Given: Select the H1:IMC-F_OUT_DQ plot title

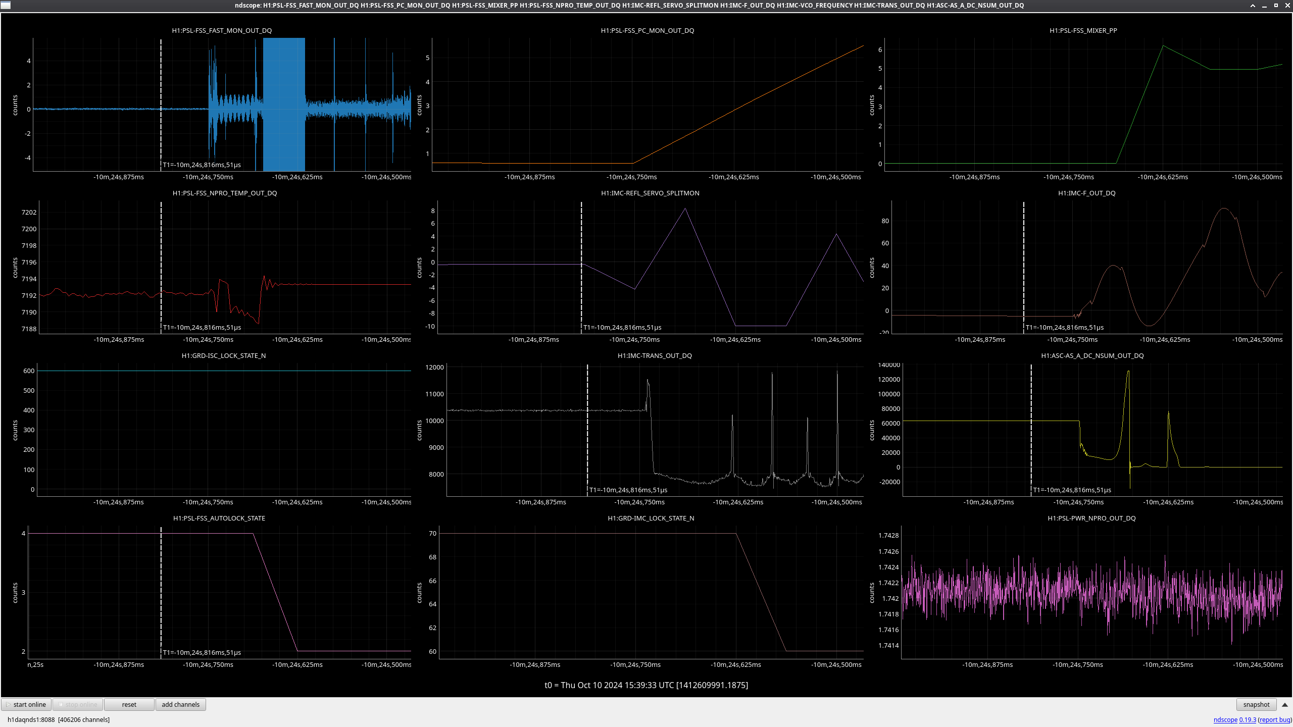Looking at the screenshot, I should (x=1086, y=193).
